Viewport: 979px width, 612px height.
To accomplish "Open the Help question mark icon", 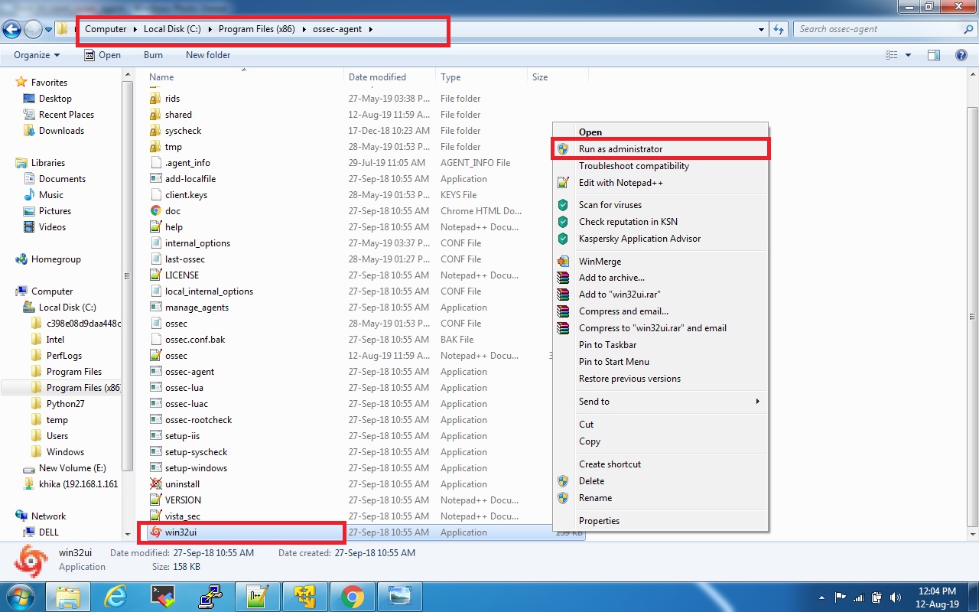I will point(961,55).
